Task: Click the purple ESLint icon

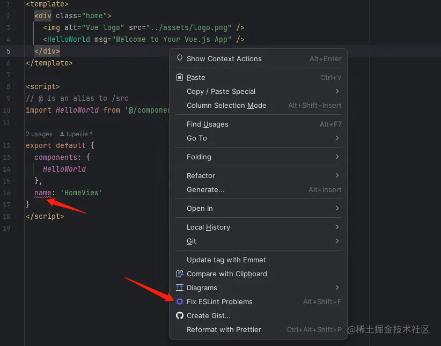Action: (x=179, y=301)
